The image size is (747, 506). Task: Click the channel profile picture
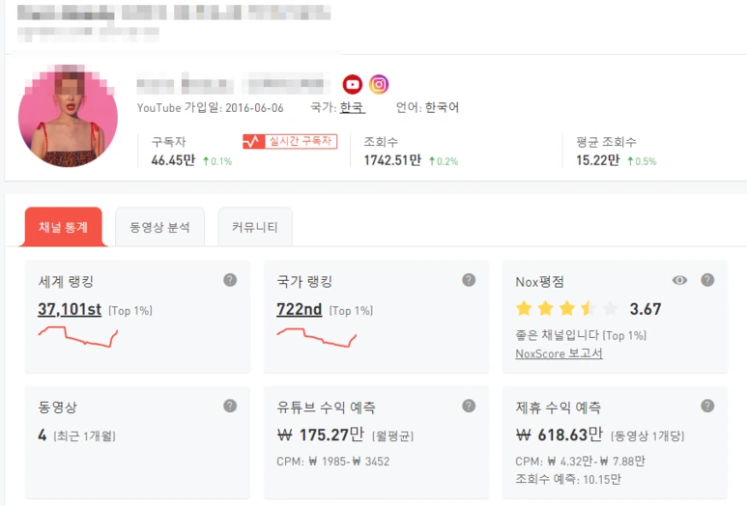point(68,116)
